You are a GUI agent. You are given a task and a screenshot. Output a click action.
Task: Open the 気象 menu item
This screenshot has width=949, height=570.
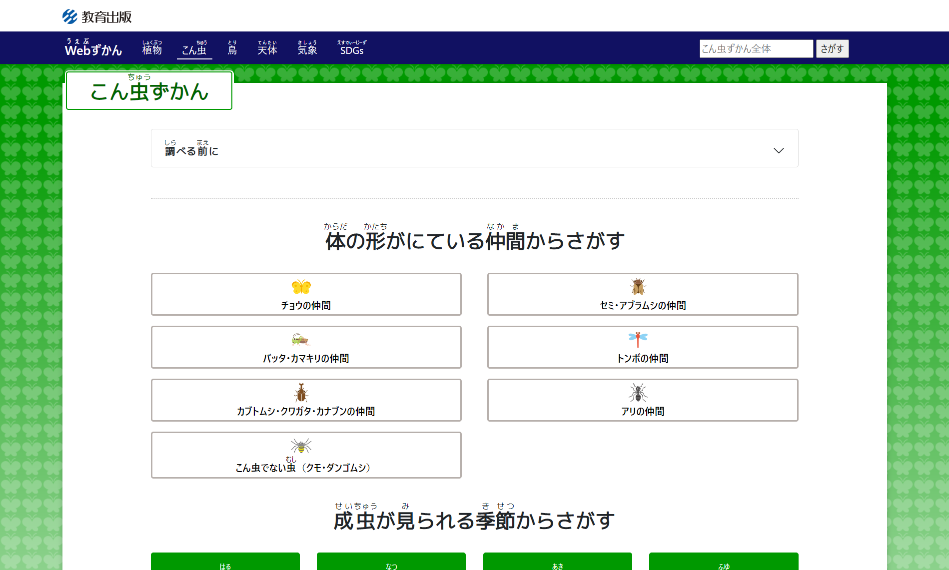pyautogui.click(x=307, y=48)
